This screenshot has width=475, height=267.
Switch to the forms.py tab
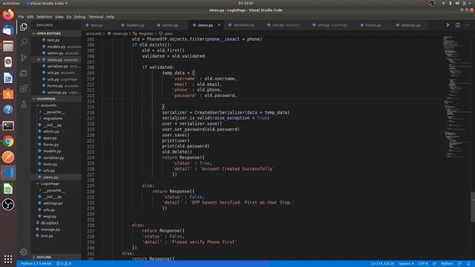pos(373,25)
